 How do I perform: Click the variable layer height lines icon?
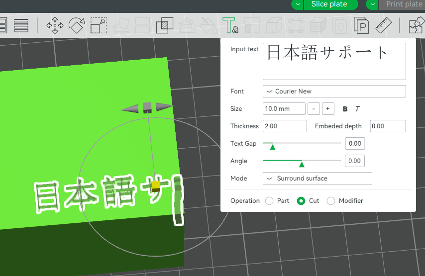pyautogui.click(x=21, y=25)
